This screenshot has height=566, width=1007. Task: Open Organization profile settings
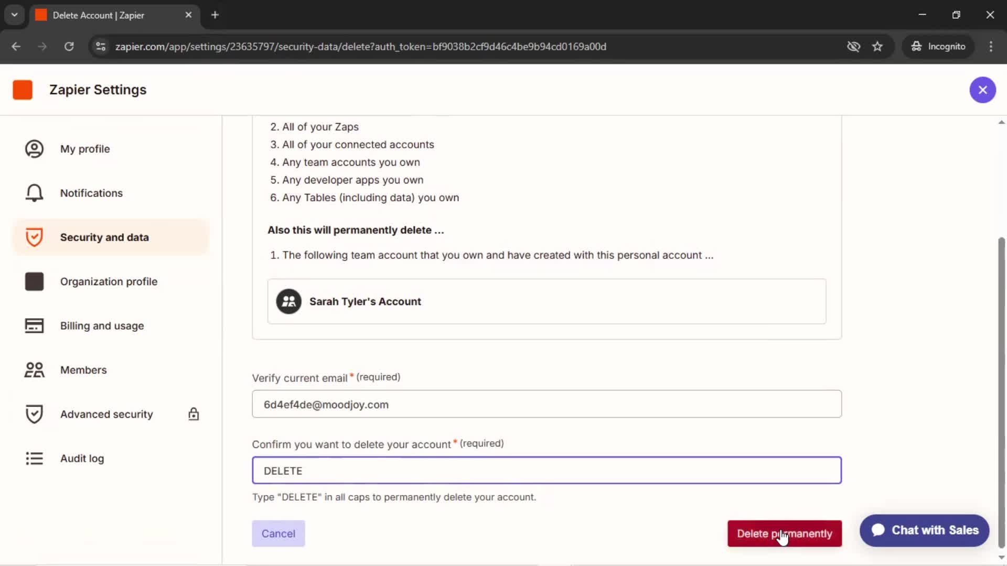pyautogui.click(x=111, y=281)
